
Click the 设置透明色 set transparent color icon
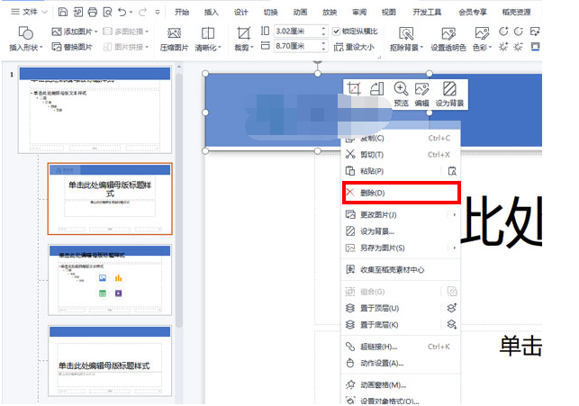coord(448,33)
